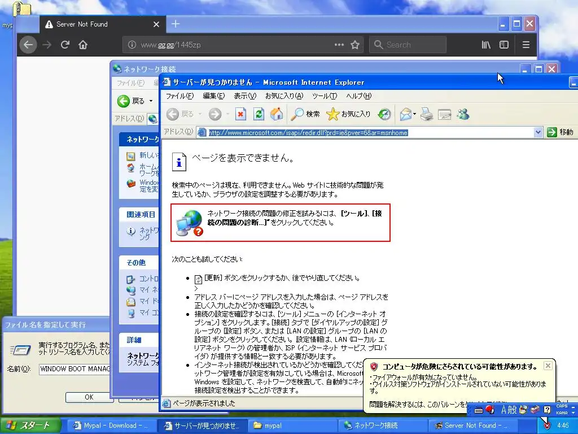Click Start (スタート) button

coord(30,426)
